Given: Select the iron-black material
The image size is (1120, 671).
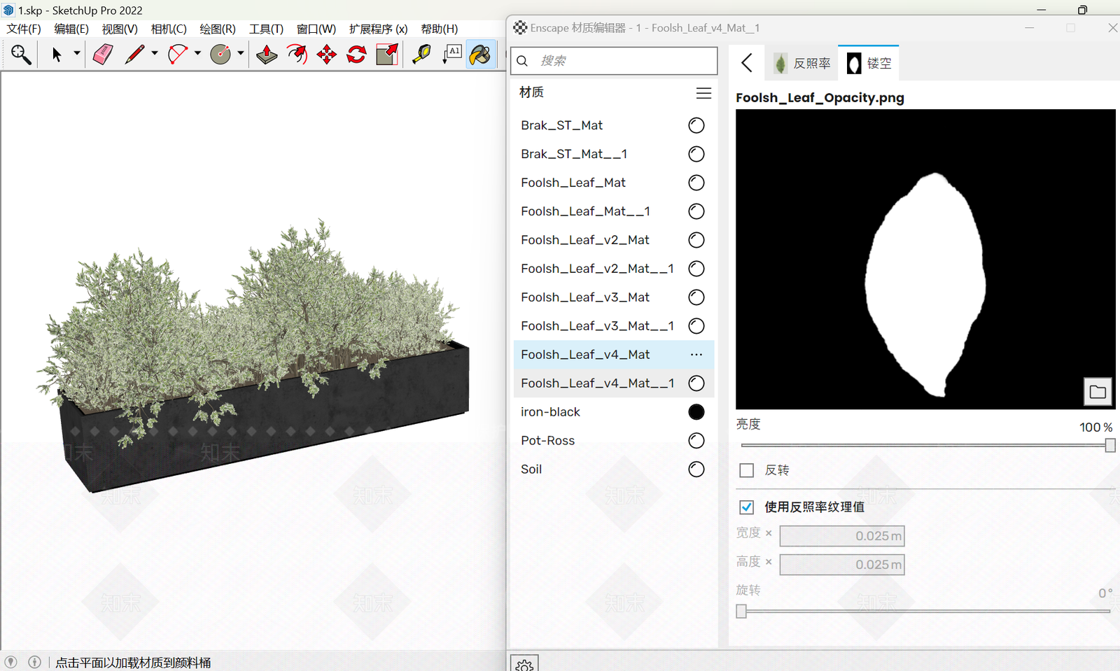Looking at the screenshot, I should point(614,412).
